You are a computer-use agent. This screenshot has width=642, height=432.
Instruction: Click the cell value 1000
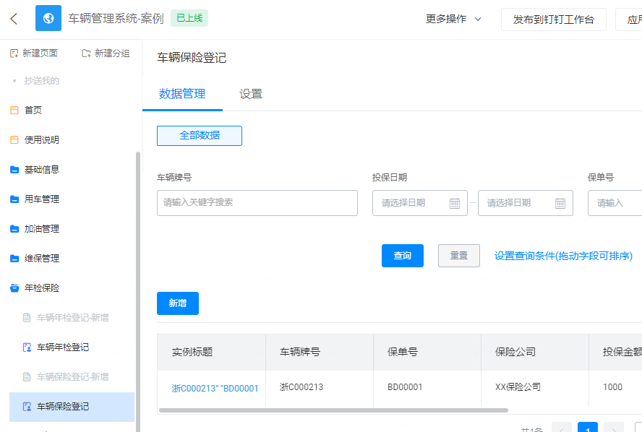612,387
